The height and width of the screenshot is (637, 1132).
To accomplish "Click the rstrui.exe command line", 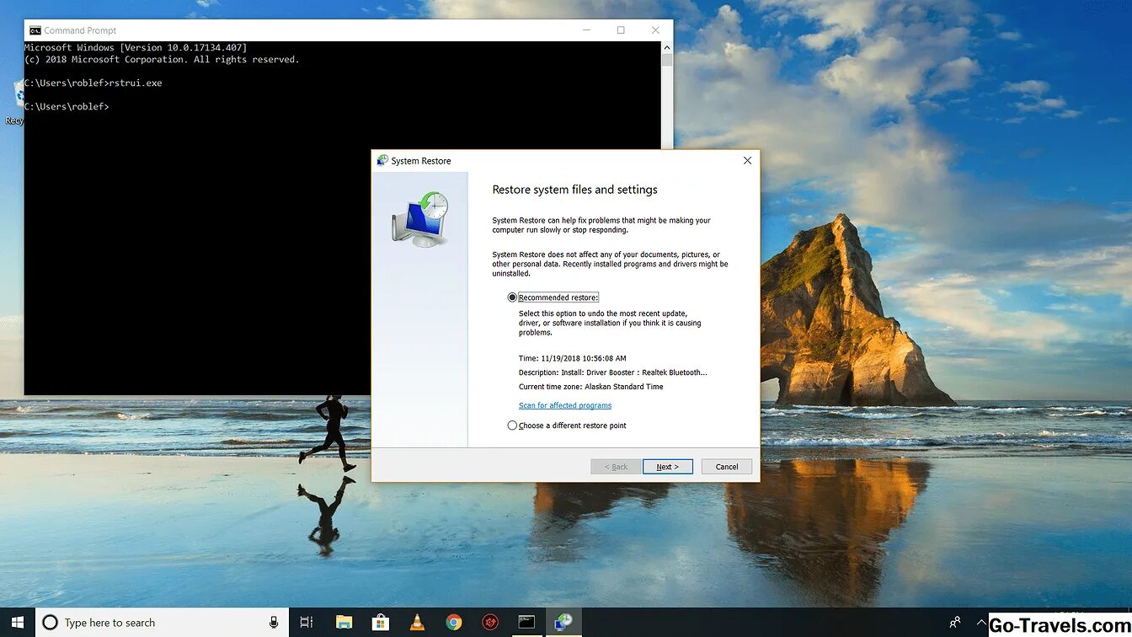I will (x=93, y=83).
